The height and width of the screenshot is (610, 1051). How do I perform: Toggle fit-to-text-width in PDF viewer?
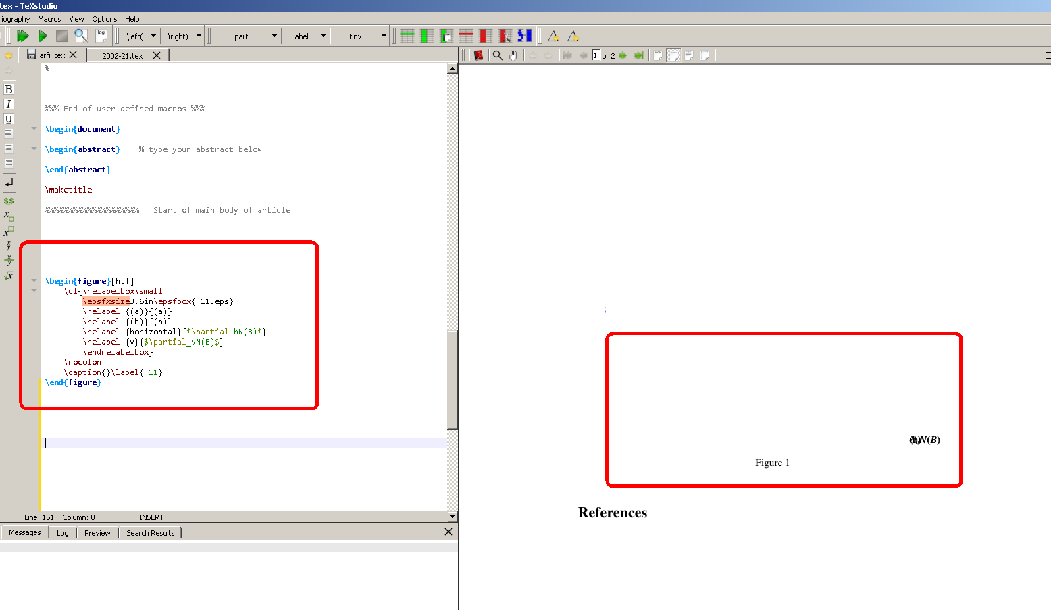(x=689, y=55)
